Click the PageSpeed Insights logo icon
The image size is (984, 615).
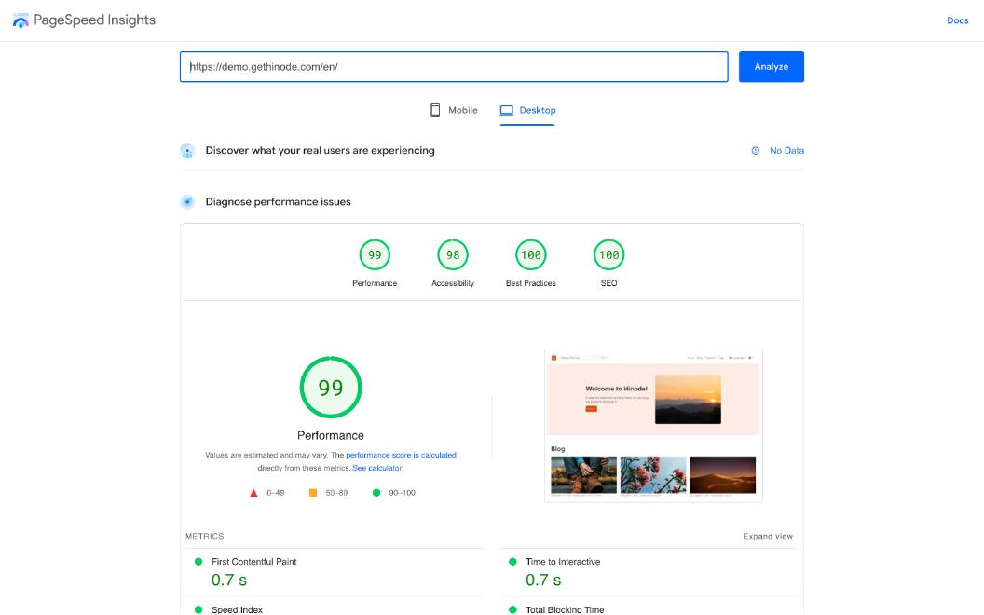pyautogui.click(x=20, y=20)
